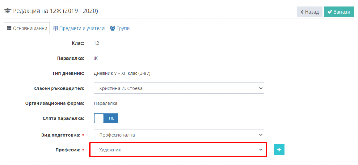Screen dimensions: 358x165
Task: Select the Основни данни tab
Action: click(x=27, y=29)
